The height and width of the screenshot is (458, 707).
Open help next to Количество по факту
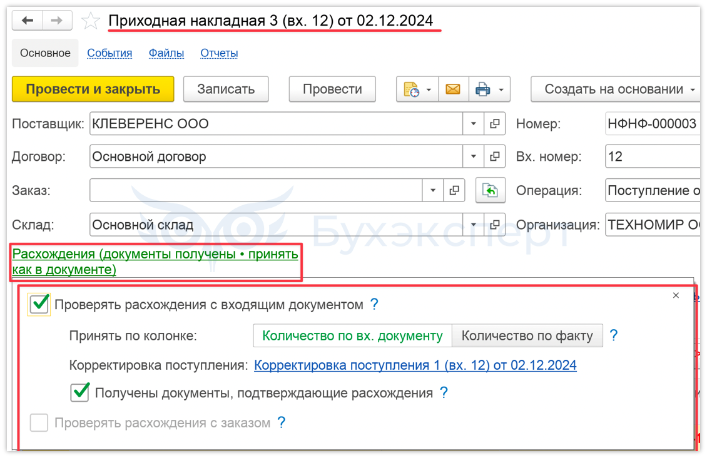(x=614, y=335)
